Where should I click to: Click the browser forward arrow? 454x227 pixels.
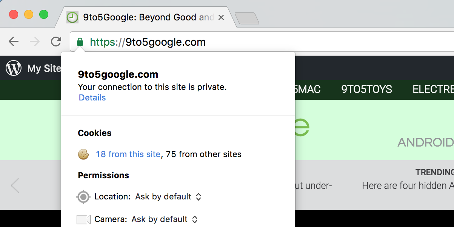tap(35, 42)
